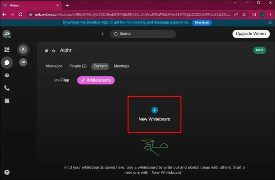Image resolution: width=275 pixels, height=180 pixels.
Task: Click the Search field
Action: click(143, 34)
